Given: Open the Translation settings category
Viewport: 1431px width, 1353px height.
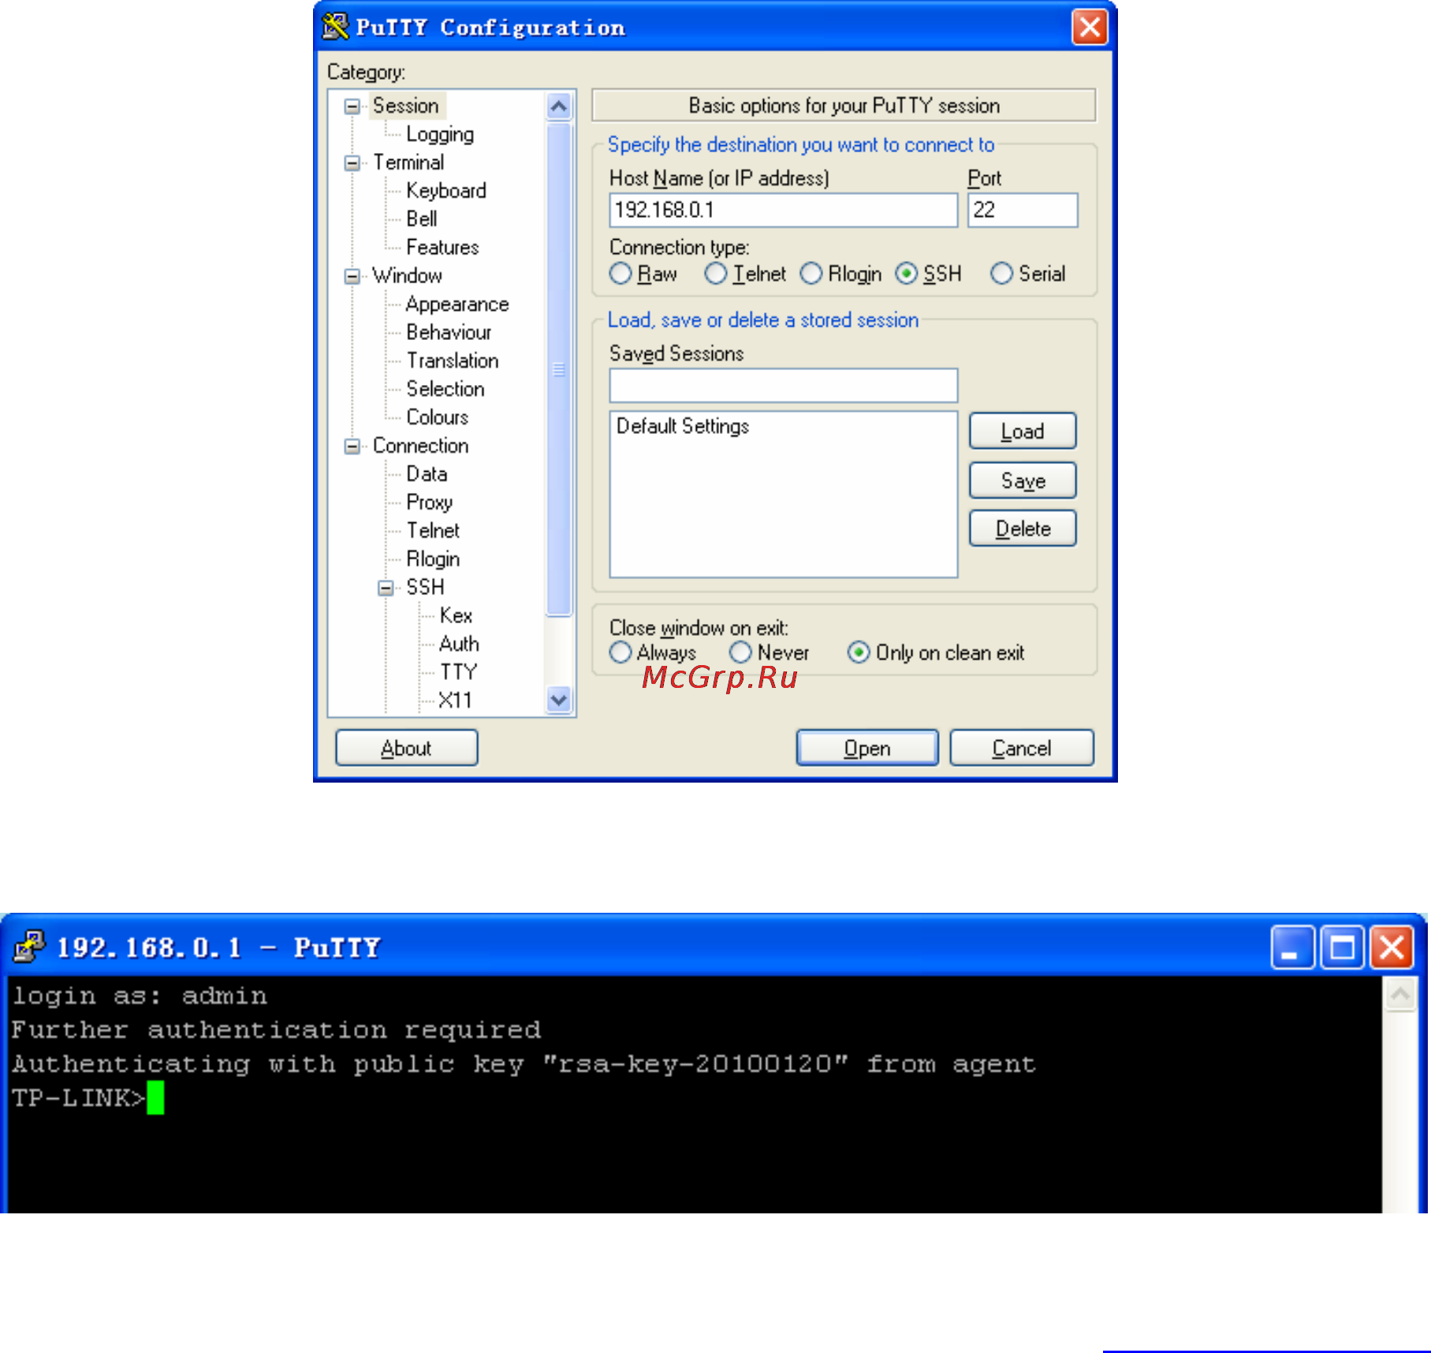Looking at the screenshot, I should 453,361.
